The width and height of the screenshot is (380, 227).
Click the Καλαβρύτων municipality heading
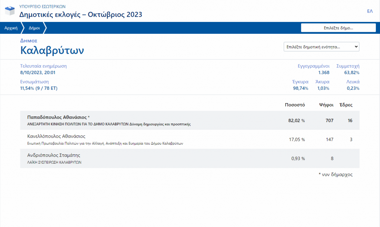52,50
